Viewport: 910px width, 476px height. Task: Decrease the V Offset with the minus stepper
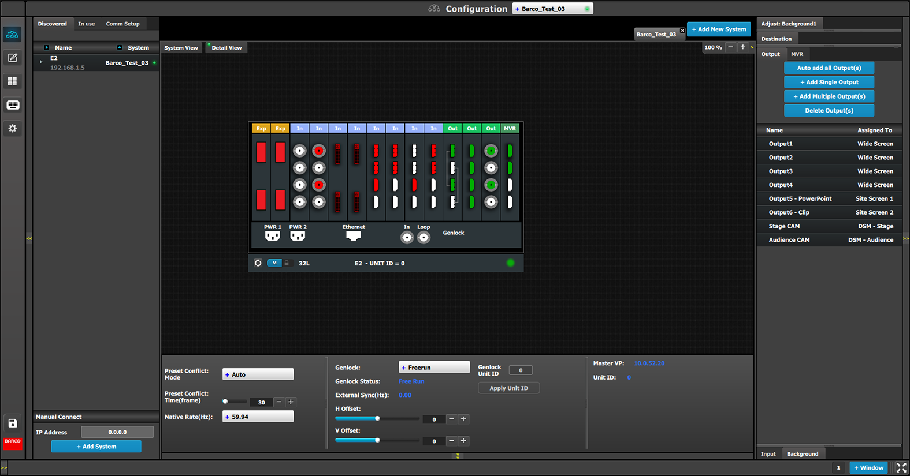[x=451, y=441]
